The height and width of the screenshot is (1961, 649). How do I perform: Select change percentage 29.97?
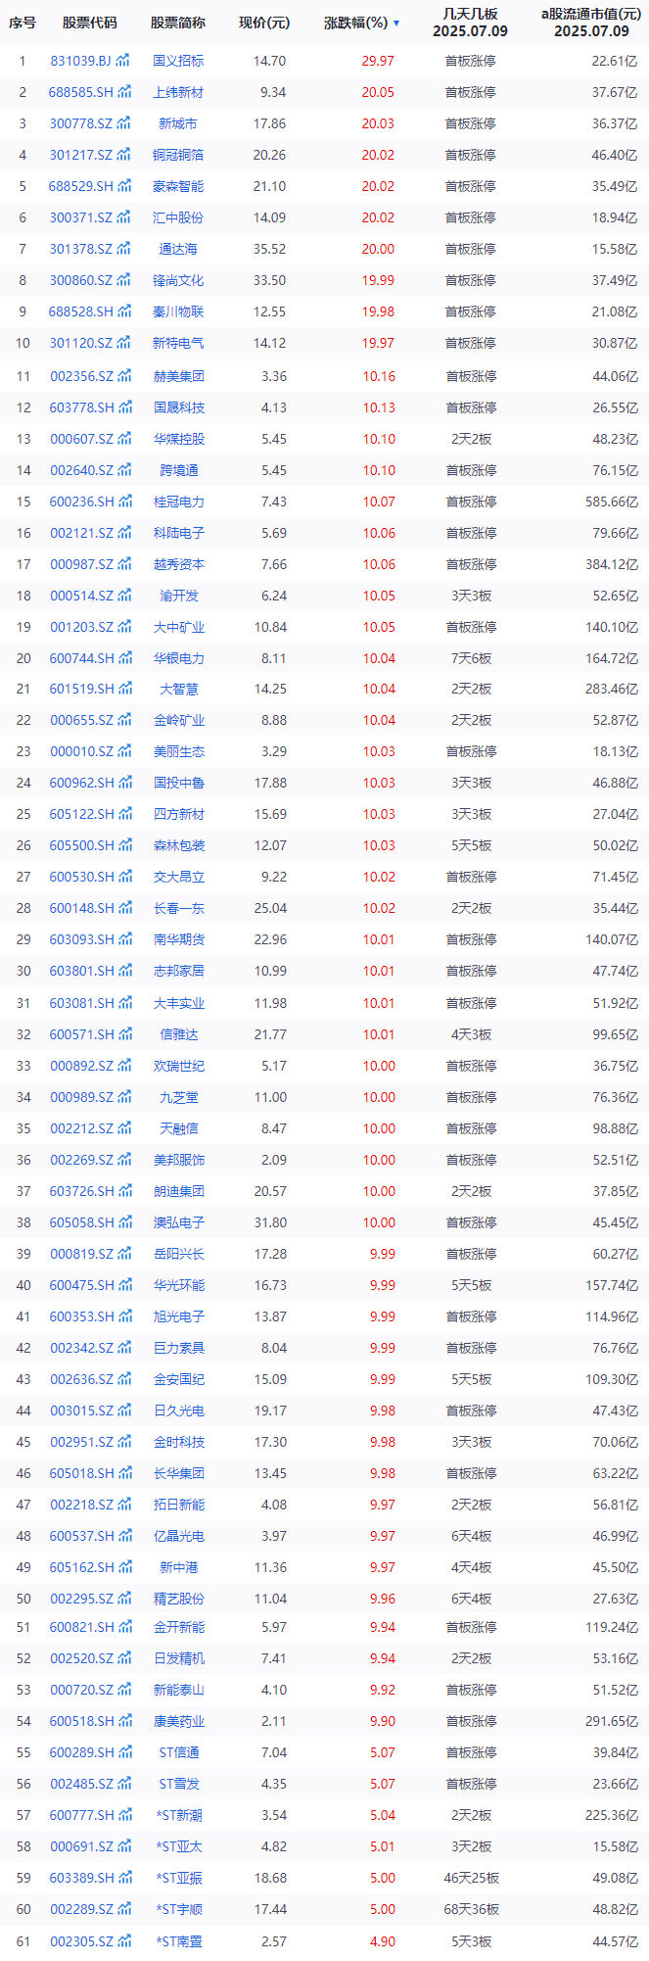coord(378,61)
